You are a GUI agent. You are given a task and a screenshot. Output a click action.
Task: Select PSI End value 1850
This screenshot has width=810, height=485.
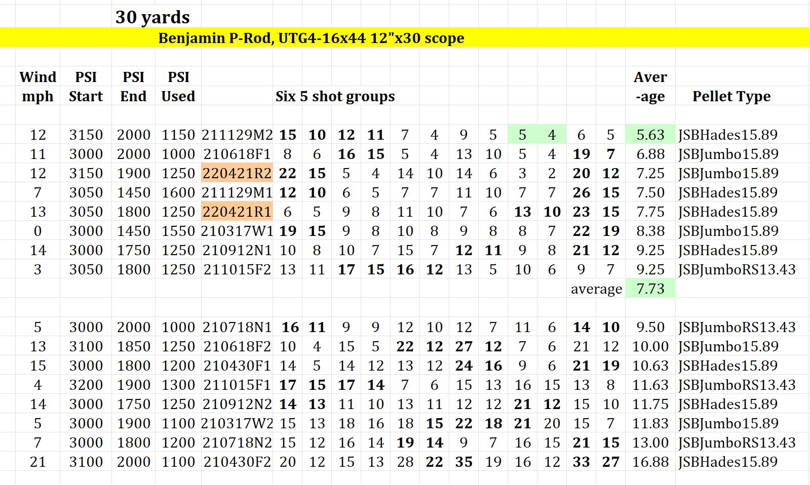click(x=134, y=346)
